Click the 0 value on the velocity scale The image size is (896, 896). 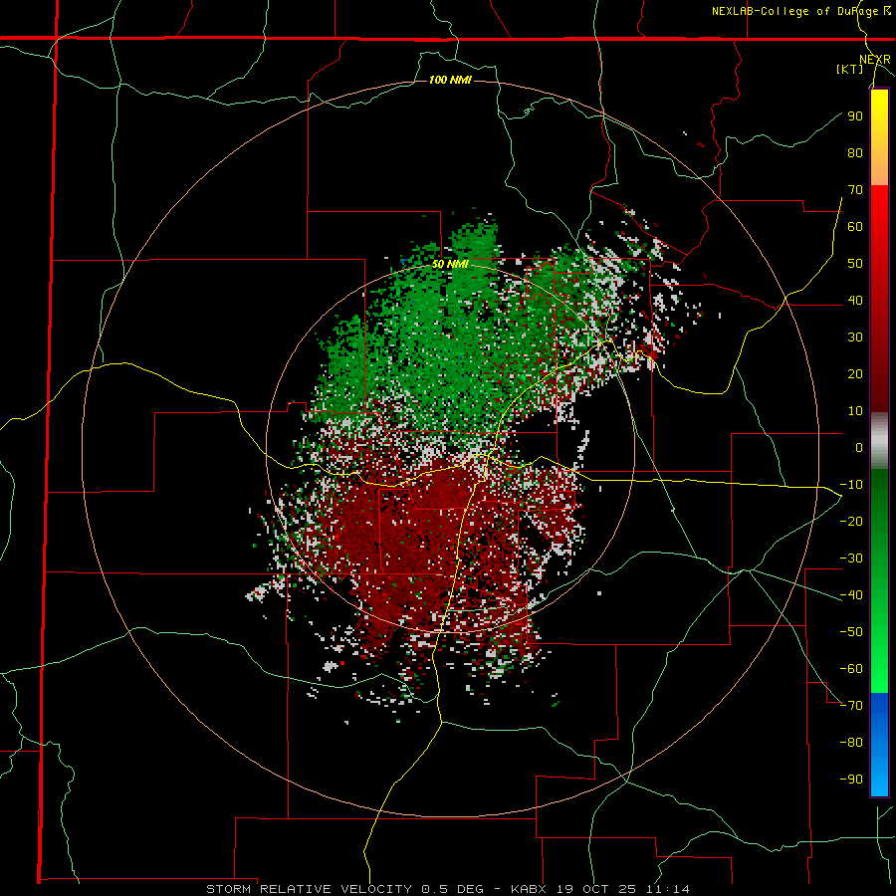click(x=859, y=447)
